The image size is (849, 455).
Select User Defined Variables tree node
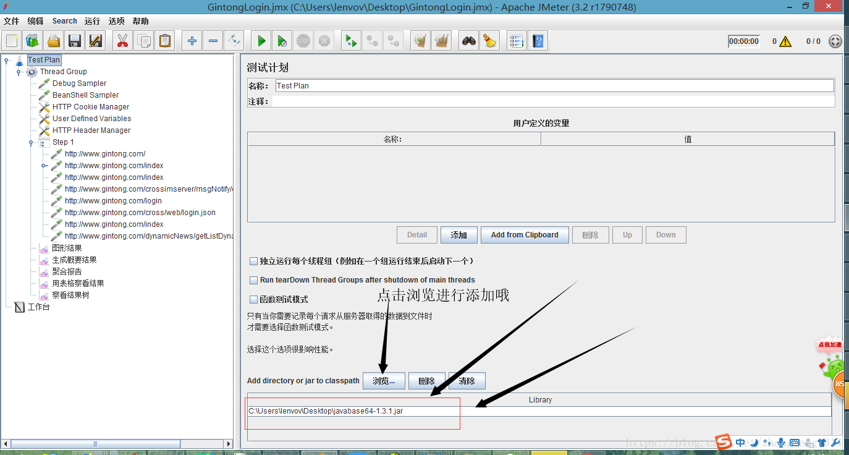click(x=91, y=119)
